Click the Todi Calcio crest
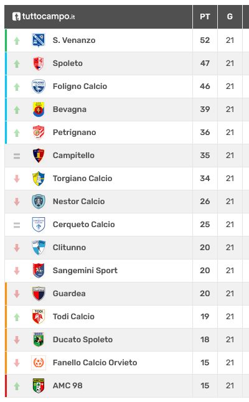Viewport: 249px width, 402px height. click(39, 317)
